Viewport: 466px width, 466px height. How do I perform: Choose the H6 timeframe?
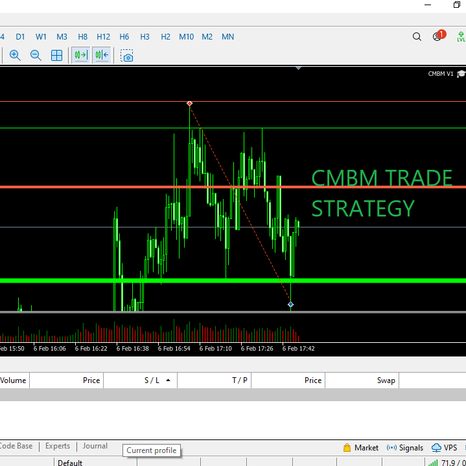click(124, 37)
